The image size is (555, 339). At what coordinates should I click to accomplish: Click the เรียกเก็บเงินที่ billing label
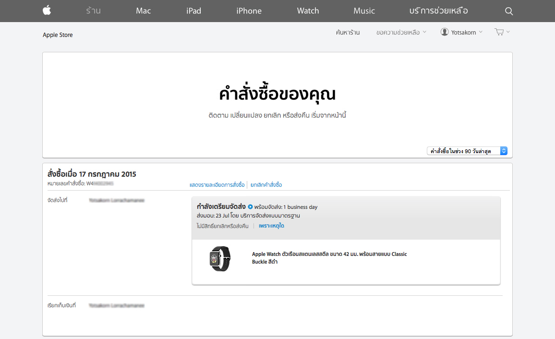click(61, 305)
